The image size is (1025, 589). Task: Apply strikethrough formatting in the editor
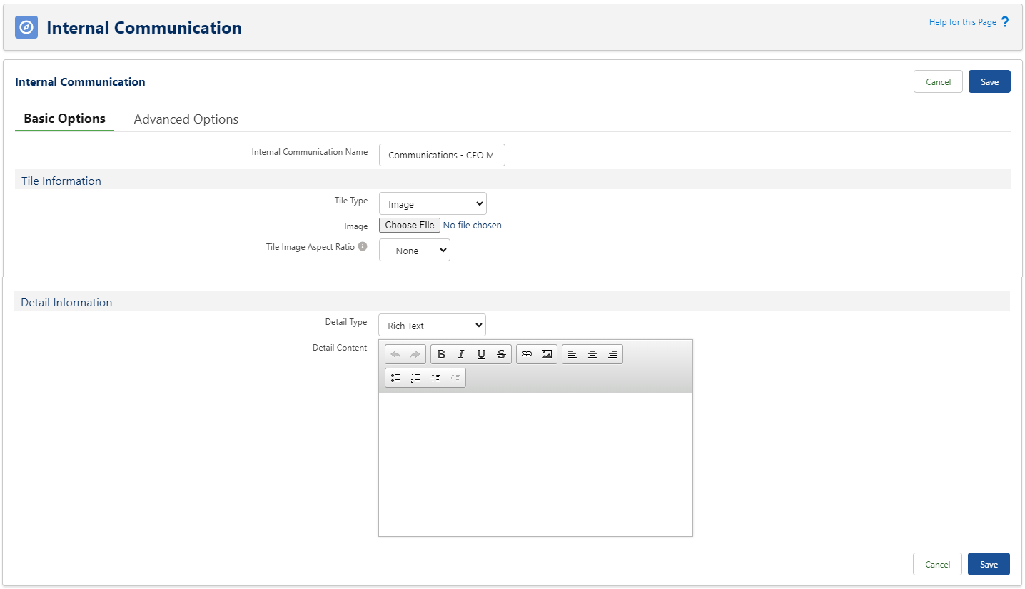tap(501, 354)
